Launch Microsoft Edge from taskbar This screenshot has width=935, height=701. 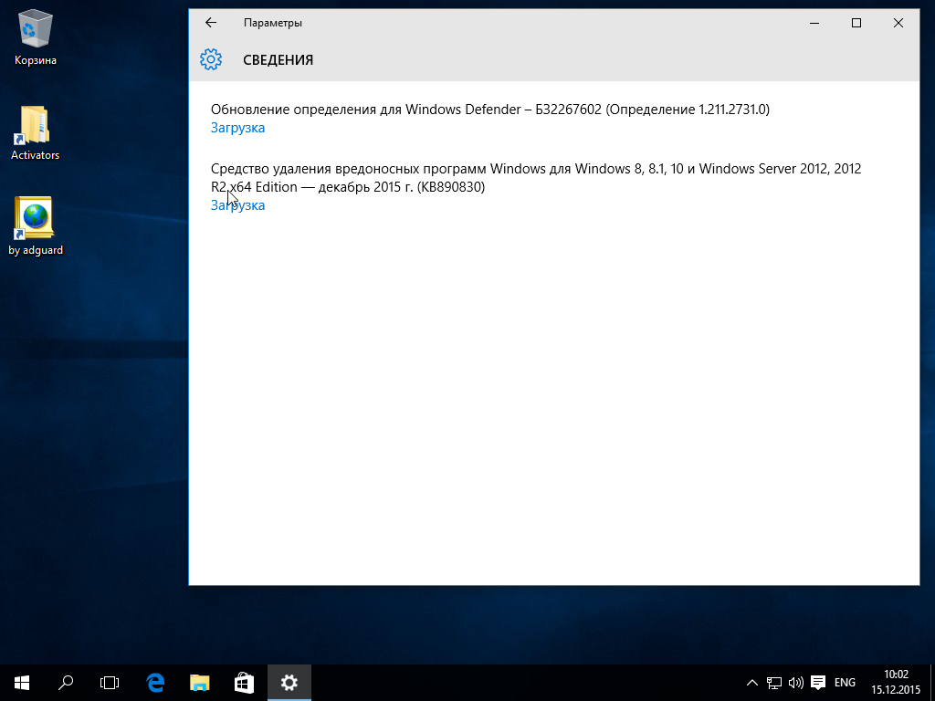pos(155,683)
